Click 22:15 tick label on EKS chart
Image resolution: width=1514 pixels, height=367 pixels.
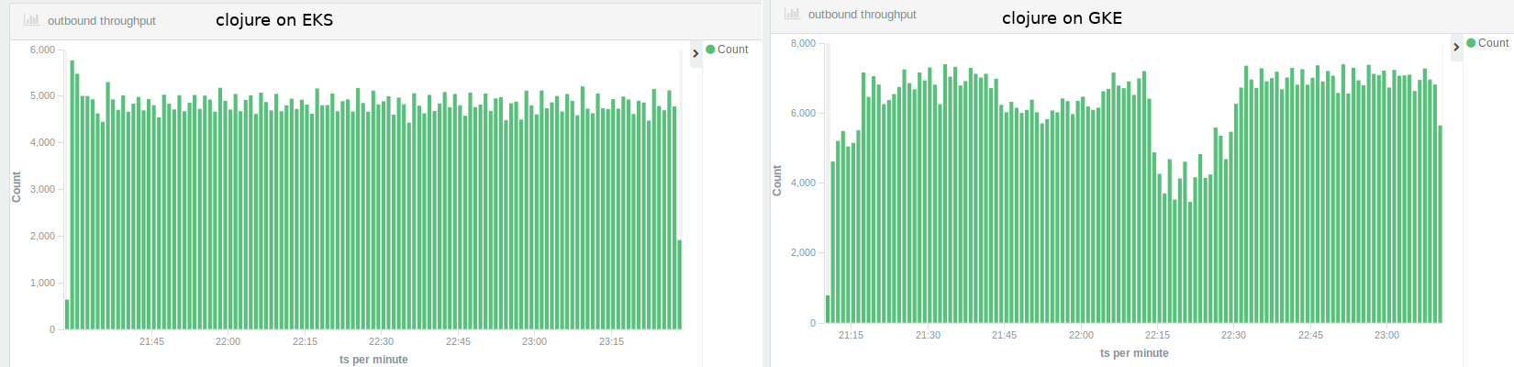coord(305,341)
